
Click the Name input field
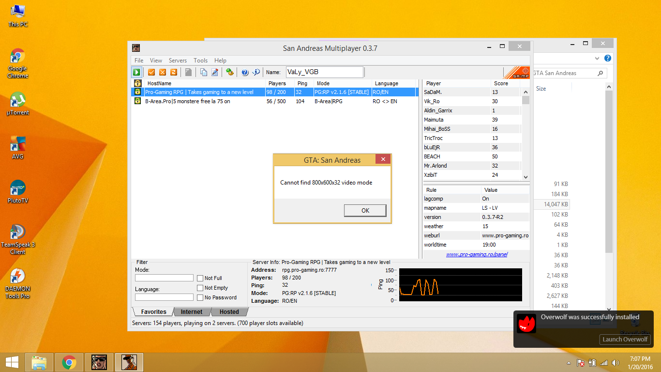coord(324,72)
